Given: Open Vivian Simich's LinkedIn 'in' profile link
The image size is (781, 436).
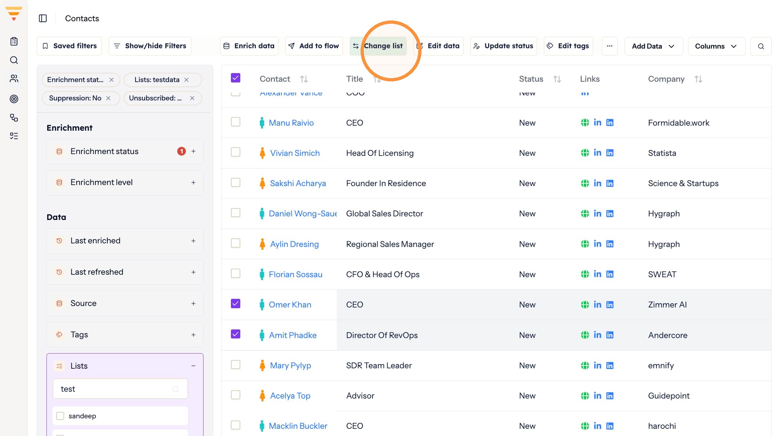Looking at the screenshot, I should [x=598, y=153].
